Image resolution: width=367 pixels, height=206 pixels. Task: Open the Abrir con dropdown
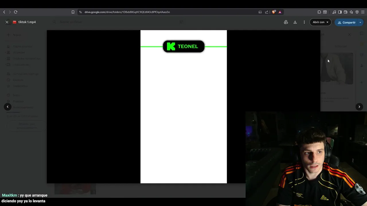[x=321, y=22]
